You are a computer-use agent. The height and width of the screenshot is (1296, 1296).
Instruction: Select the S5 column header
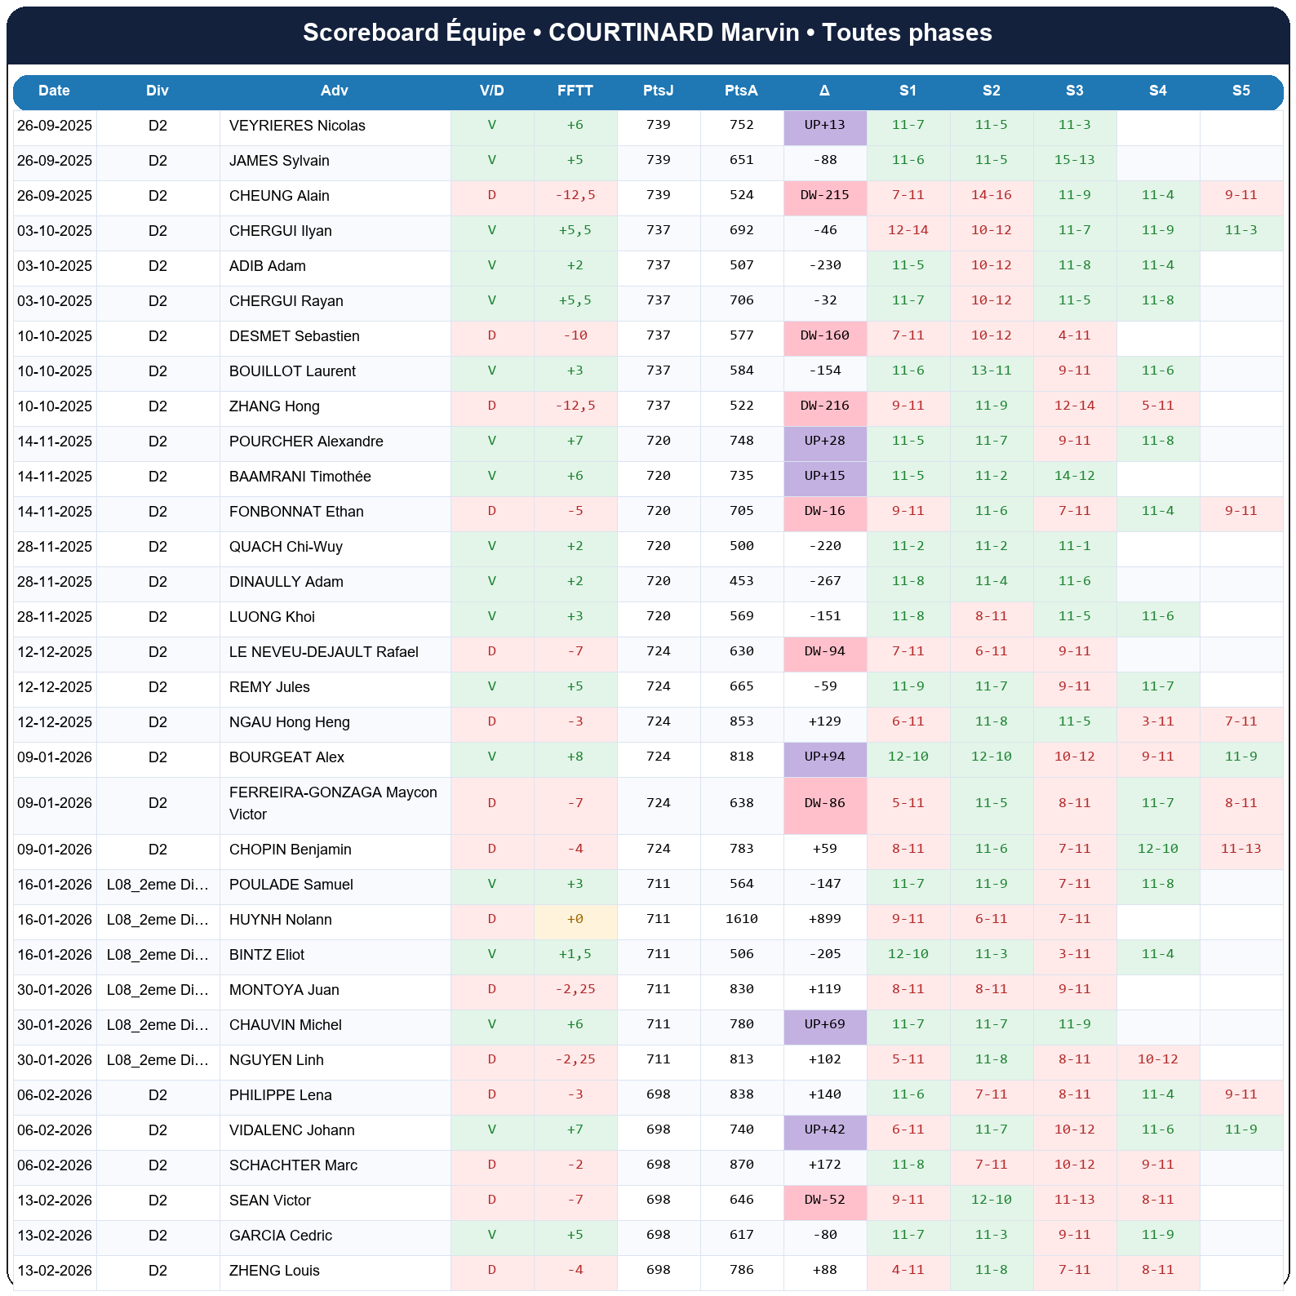1241,91
